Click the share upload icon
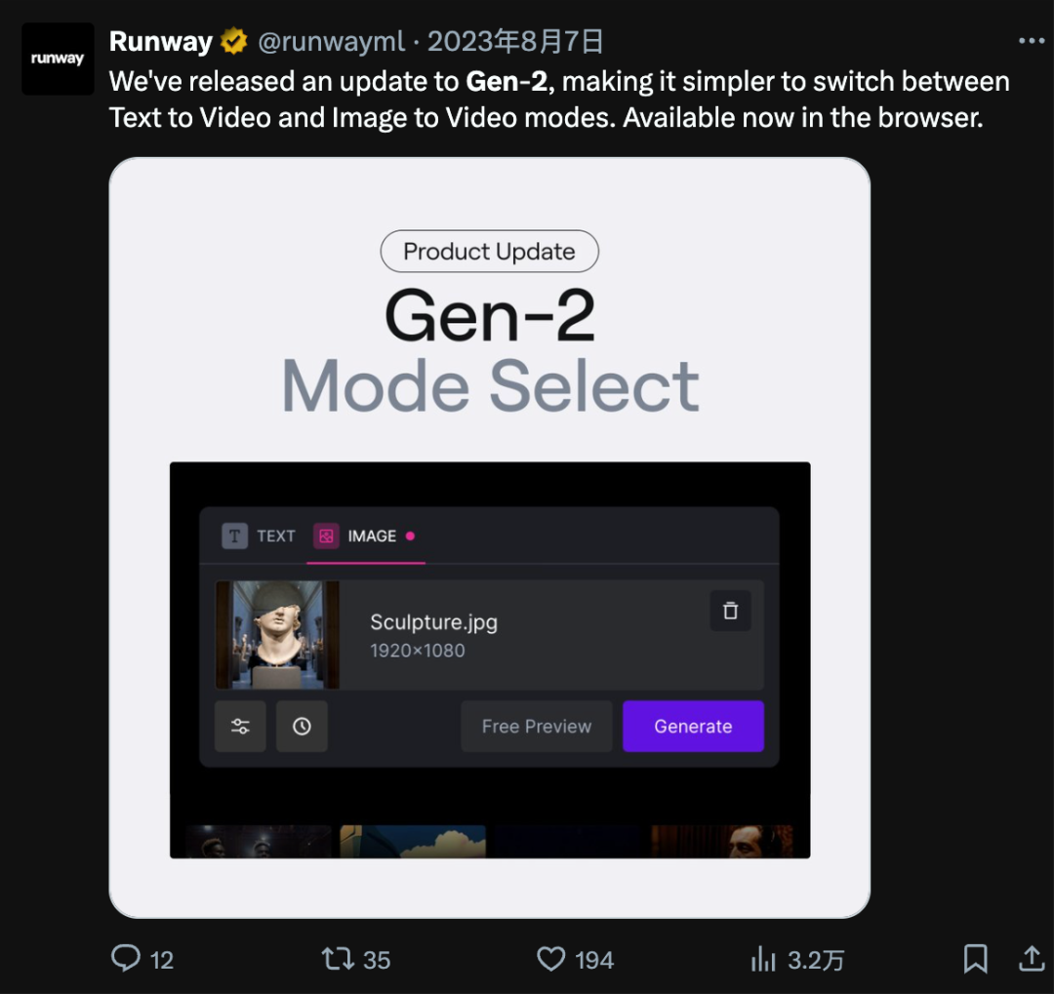 click(x=1031, y=958)
